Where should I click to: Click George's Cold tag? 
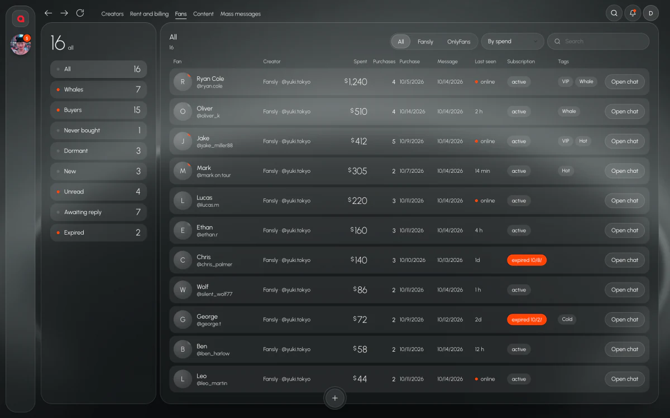pos(567,319)
